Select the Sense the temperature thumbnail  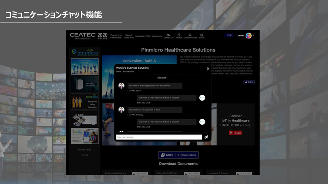click(85, 84)
